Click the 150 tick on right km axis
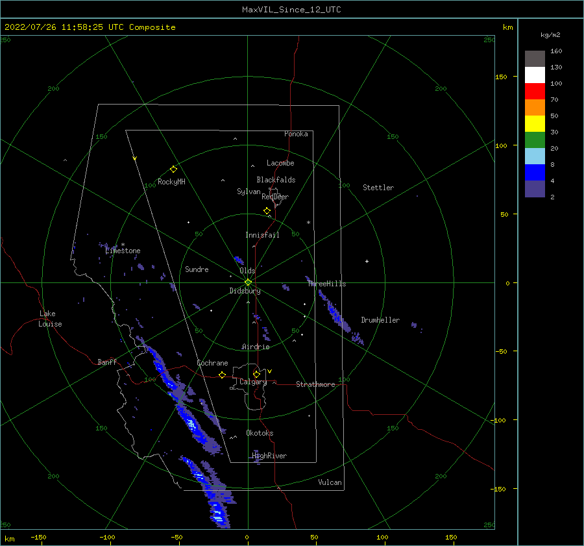The height and width of the screenshot is (546, 584). [501, 77]
